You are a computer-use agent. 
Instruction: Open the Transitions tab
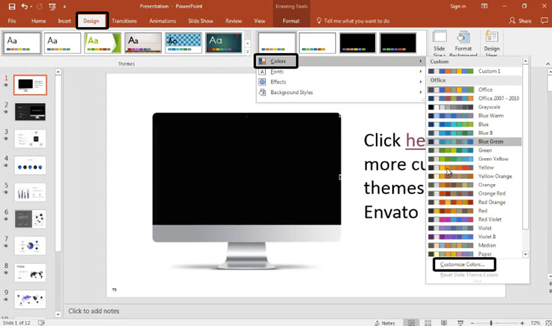pyautogui.click(x=124, y=21)
